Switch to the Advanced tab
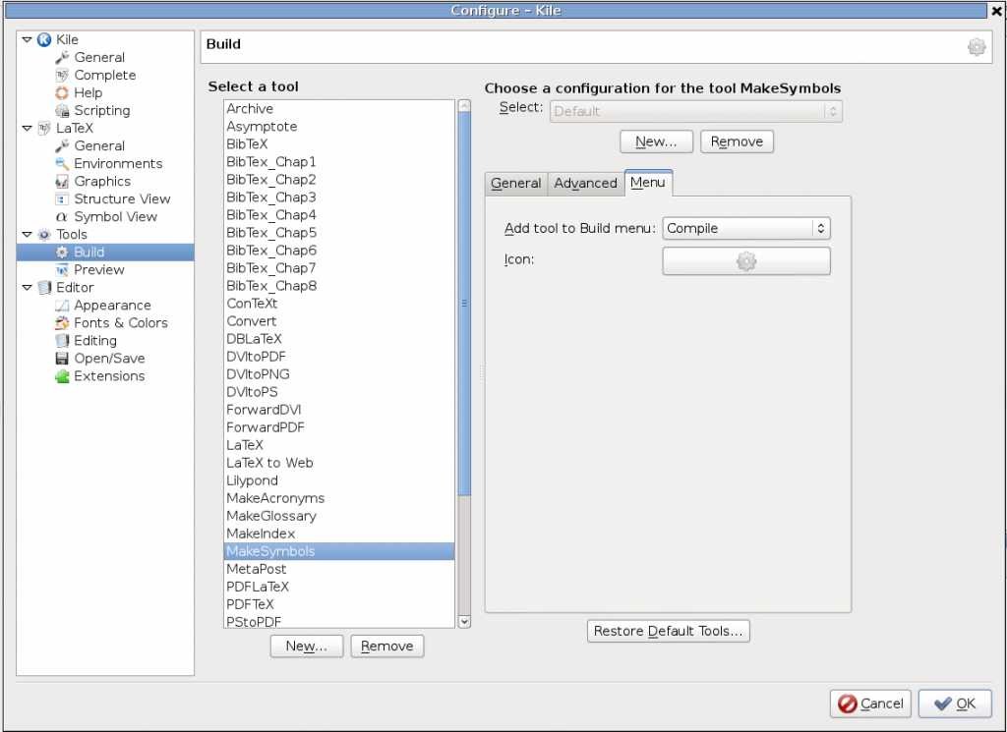 click(586, 184)
